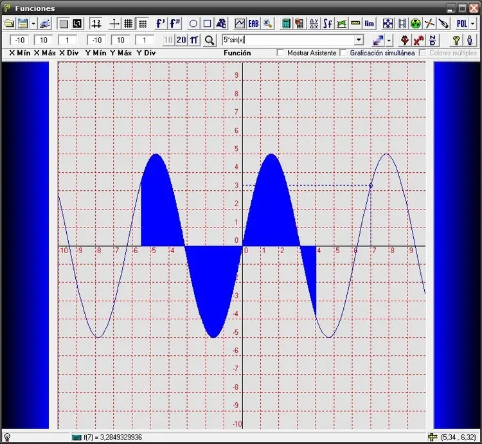
Task: Click the grayed 10 range button
Action: tap(168, 40)
